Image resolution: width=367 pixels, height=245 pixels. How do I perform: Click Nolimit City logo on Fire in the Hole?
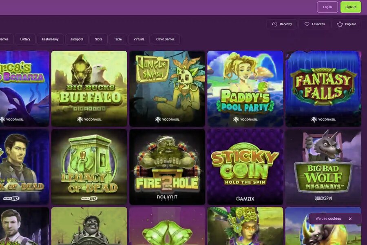pos(167,197)
